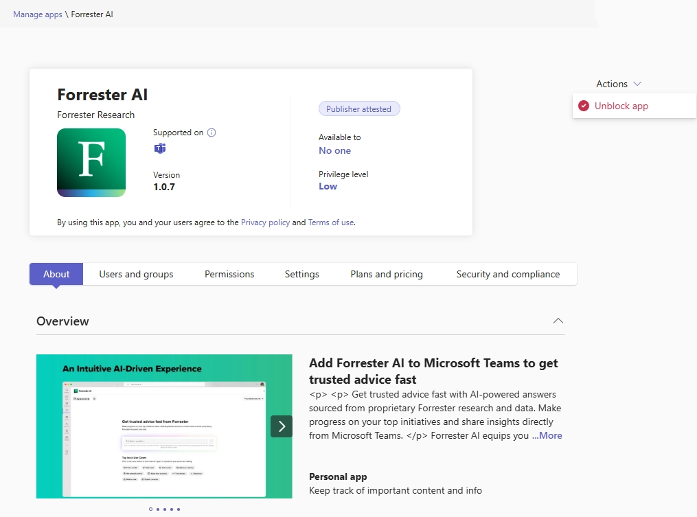
Task: Go to Security and compliance tab
Action: coord(507,274)
